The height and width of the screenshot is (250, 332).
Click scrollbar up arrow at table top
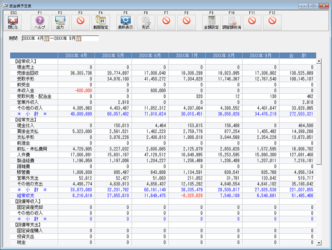pyautogui.click(x=319, y=61)
